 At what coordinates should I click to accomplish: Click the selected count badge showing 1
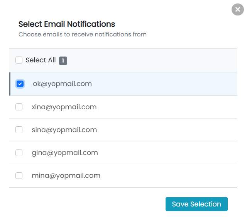63,61
